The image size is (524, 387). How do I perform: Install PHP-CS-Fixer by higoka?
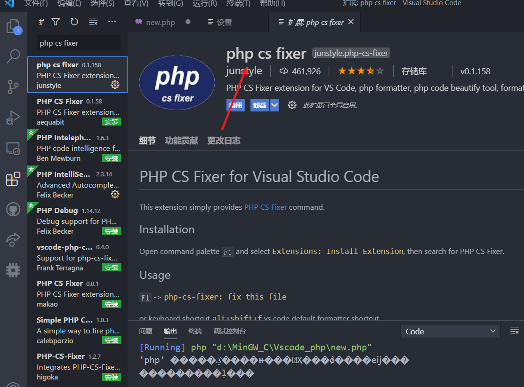pos(111,377)
